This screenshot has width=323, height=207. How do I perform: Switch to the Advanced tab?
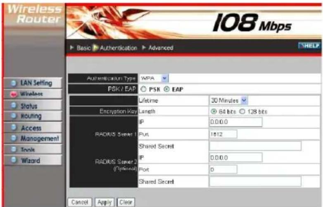(161, 48)
